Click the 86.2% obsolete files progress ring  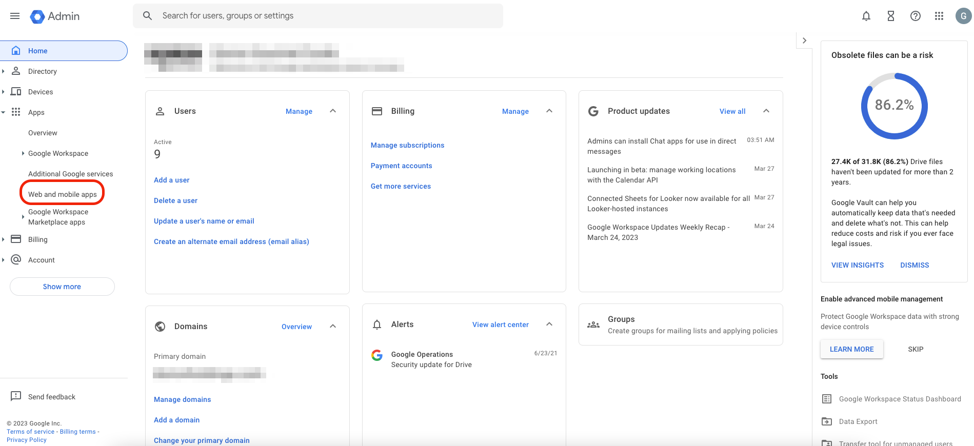[x=894, y=106]
